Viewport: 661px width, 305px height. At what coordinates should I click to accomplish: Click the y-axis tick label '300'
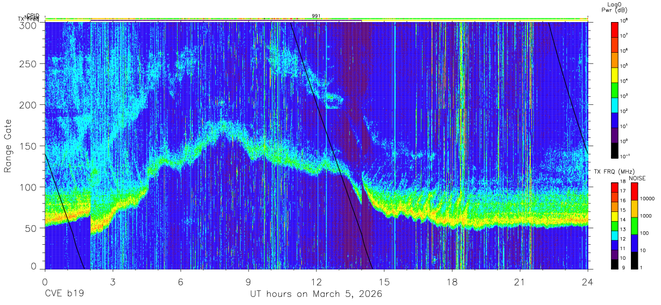pos(28,25)
